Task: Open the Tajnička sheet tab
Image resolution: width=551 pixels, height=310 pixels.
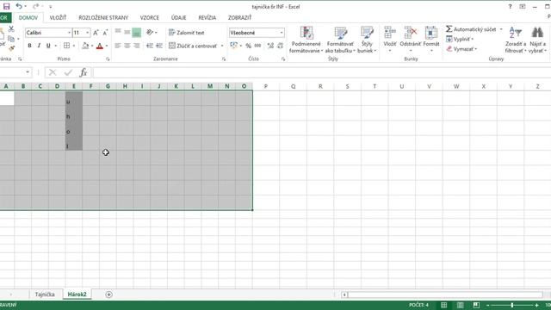Action: tap(45, 294)
